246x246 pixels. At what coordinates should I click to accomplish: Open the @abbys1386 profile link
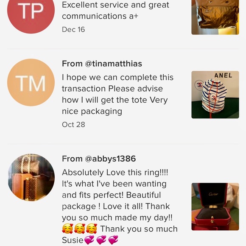point(110,159)
